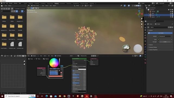Viewport: 174px width, 98px height.
Task: Hide the Collection in viewport
Action: 170,10
